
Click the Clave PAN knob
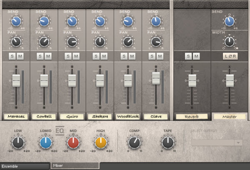(x=156, y=42)
